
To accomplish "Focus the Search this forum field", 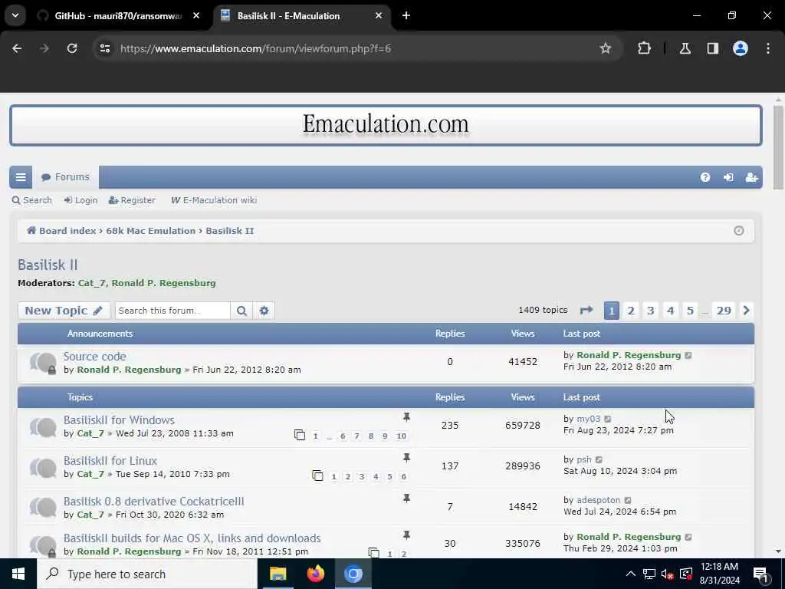I will (x=172, y=311).
